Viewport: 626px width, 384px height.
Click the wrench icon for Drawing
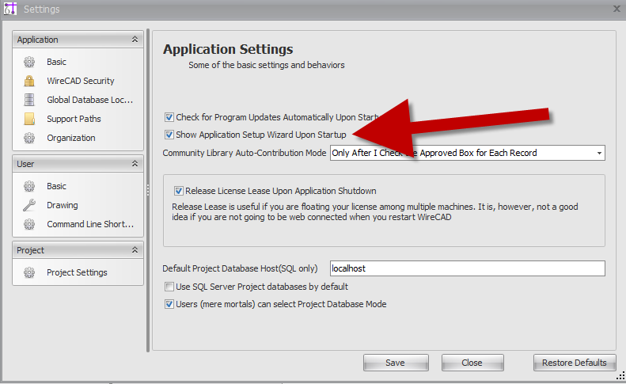29,205
